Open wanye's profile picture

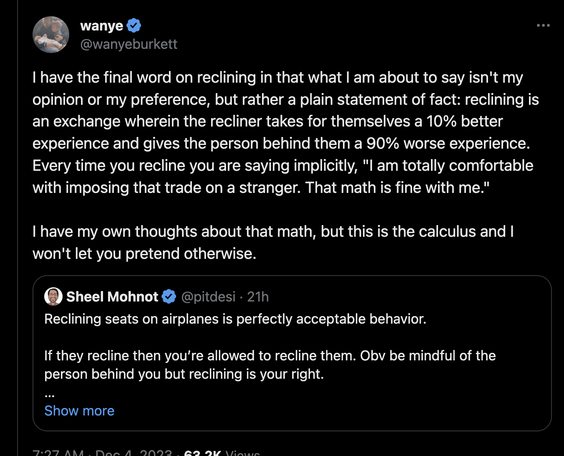51,35
